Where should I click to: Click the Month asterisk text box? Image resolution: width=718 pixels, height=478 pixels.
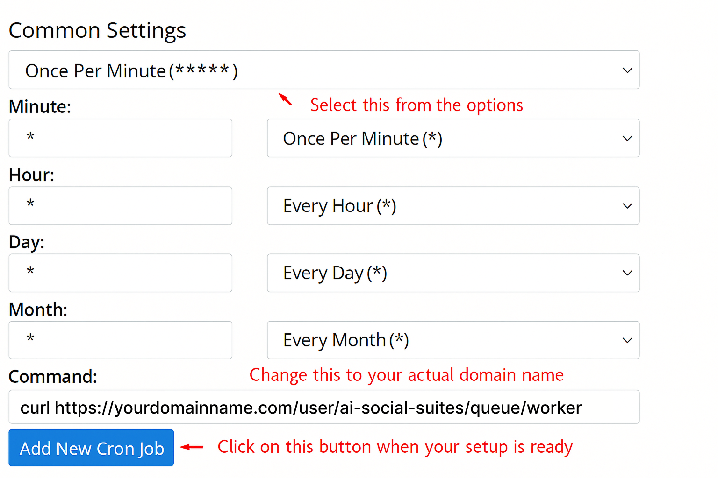point(120,340)
